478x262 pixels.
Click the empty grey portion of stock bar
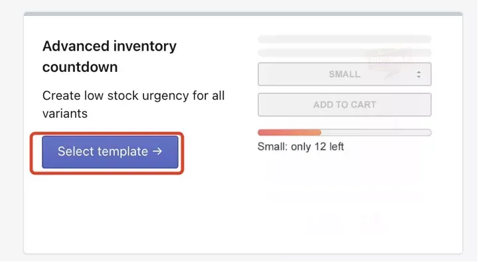pos(376,132)
